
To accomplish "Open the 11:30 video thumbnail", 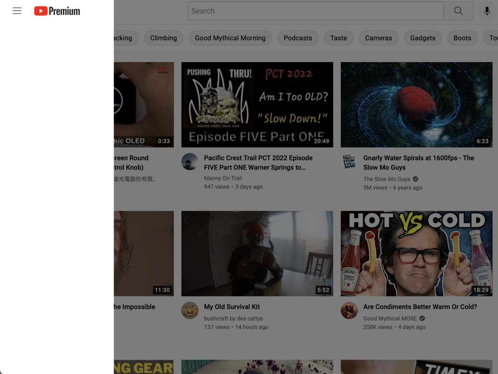I will (144, 253).
